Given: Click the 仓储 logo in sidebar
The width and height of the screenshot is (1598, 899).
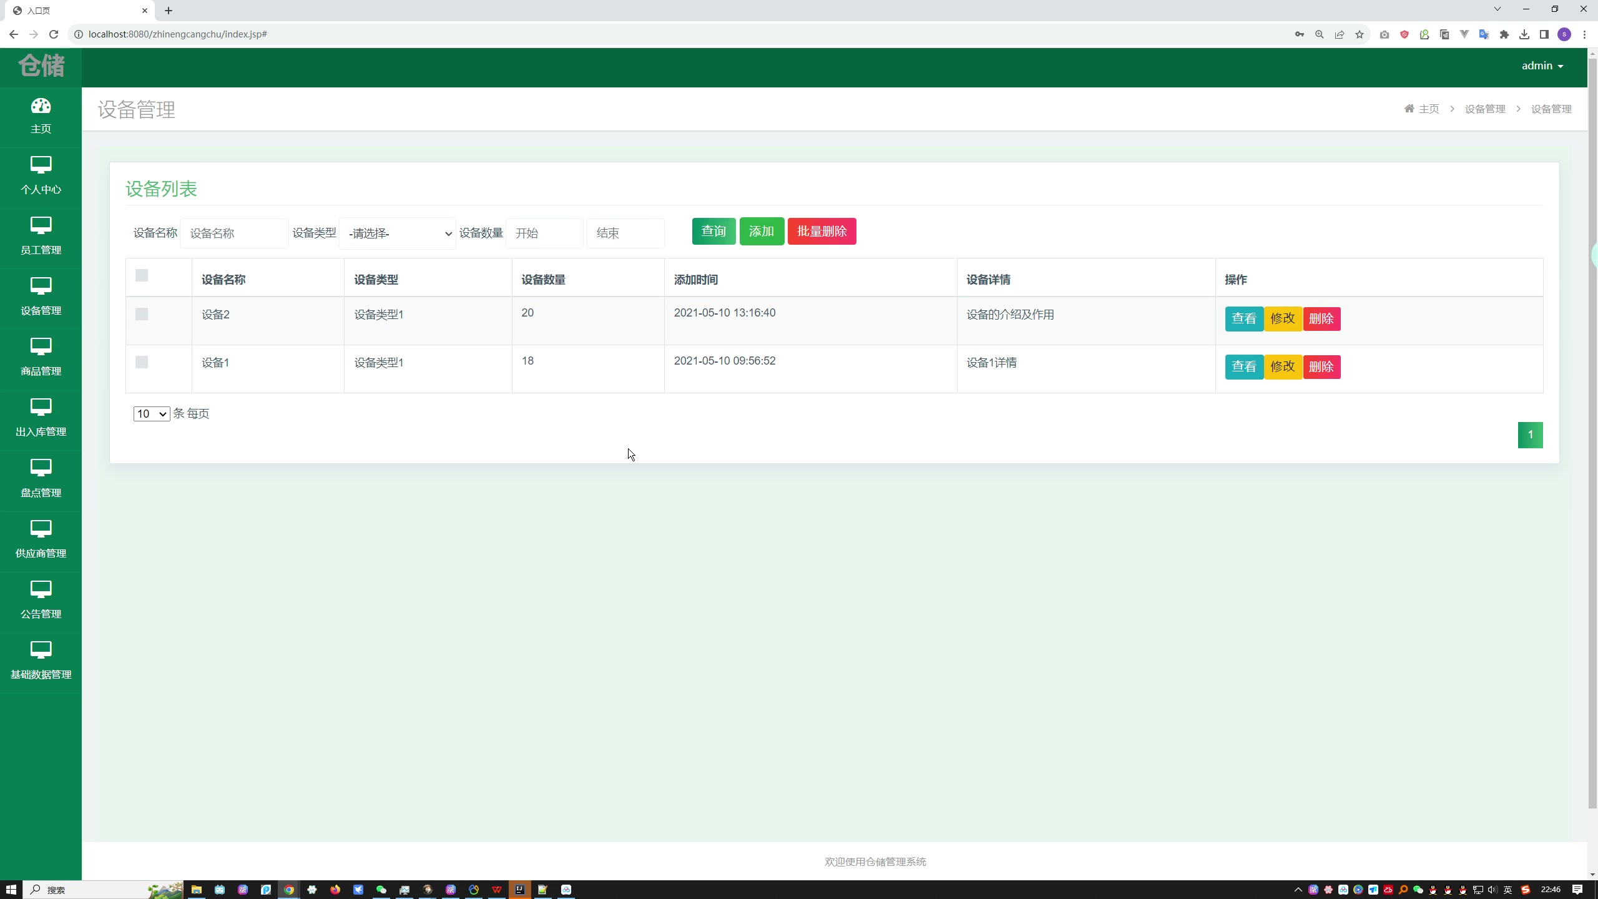Looking at the screenshot, I should (41, 65).
